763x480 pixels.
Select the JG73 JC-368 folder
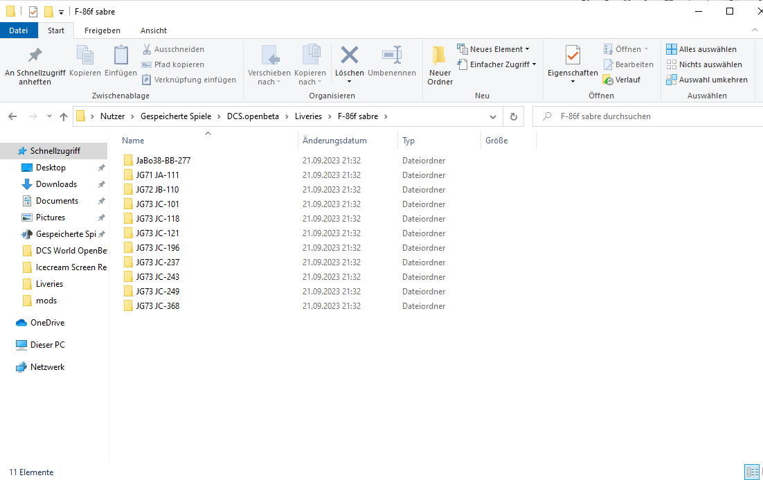tap(157, 305)
